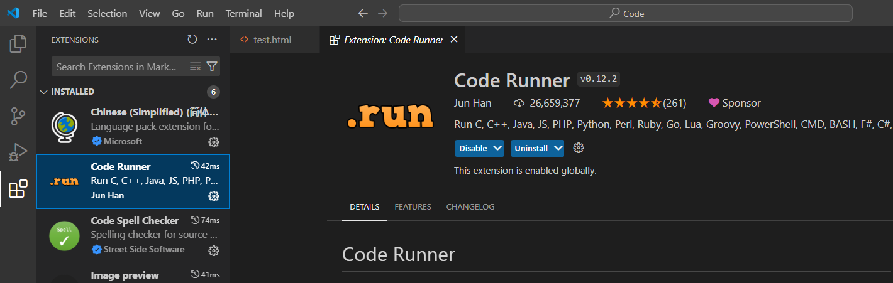
Task: Collapse the INSTALLED section
Action: [x=43, y=92]
